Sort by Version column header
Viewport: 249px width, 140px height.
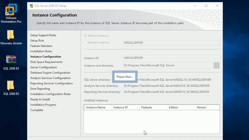click(x=207, y=107)
